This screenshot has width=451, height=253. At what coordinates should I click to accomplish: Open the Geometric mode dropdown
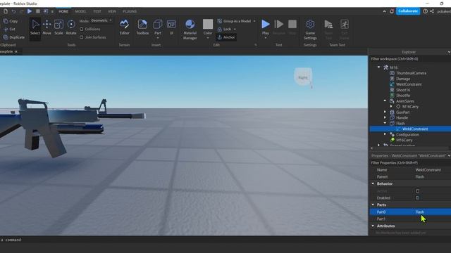(101, 20)
